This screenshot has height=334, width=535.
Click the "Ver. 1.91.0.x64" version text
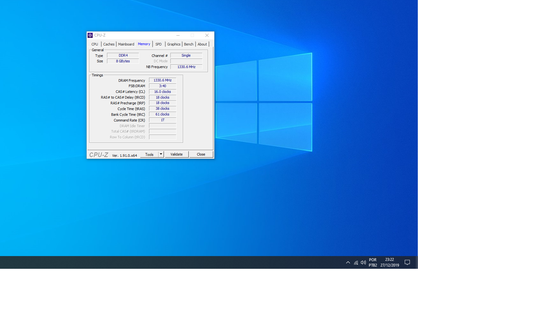[125, 156]
